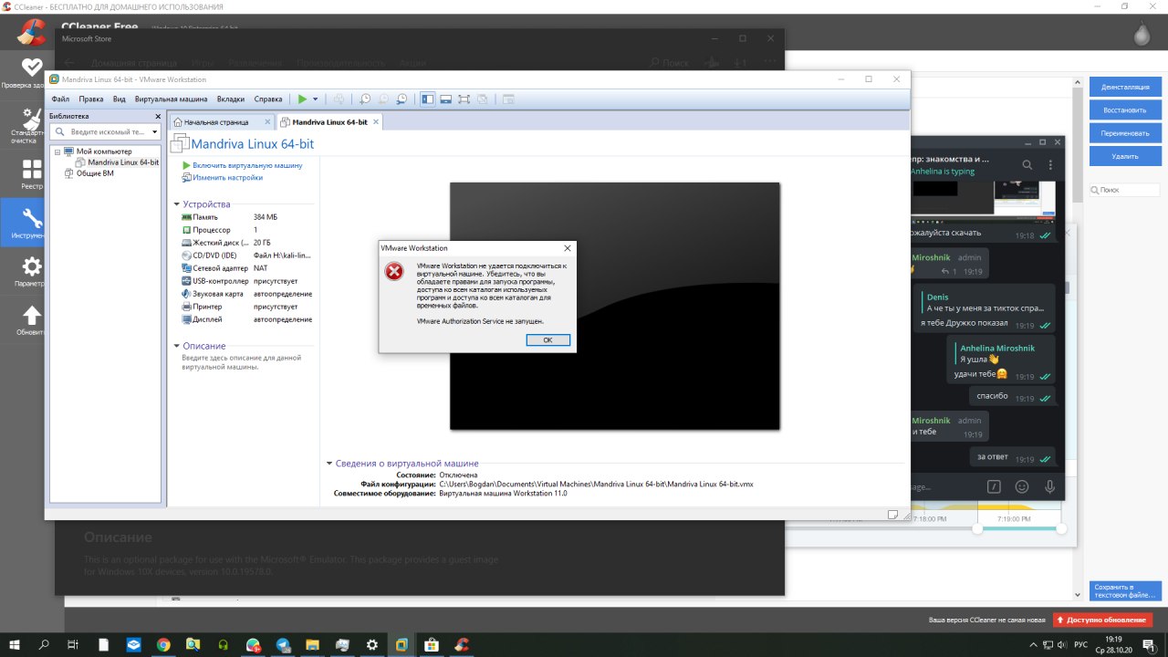Close the Начальная страница tab
Image resolution: width=1168 pixels, height=657 pixels.
pyautogui.click(x=267, y=121)
